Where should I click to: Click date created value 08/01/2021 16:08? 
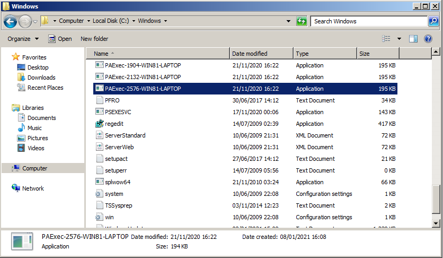coord(303,237)
